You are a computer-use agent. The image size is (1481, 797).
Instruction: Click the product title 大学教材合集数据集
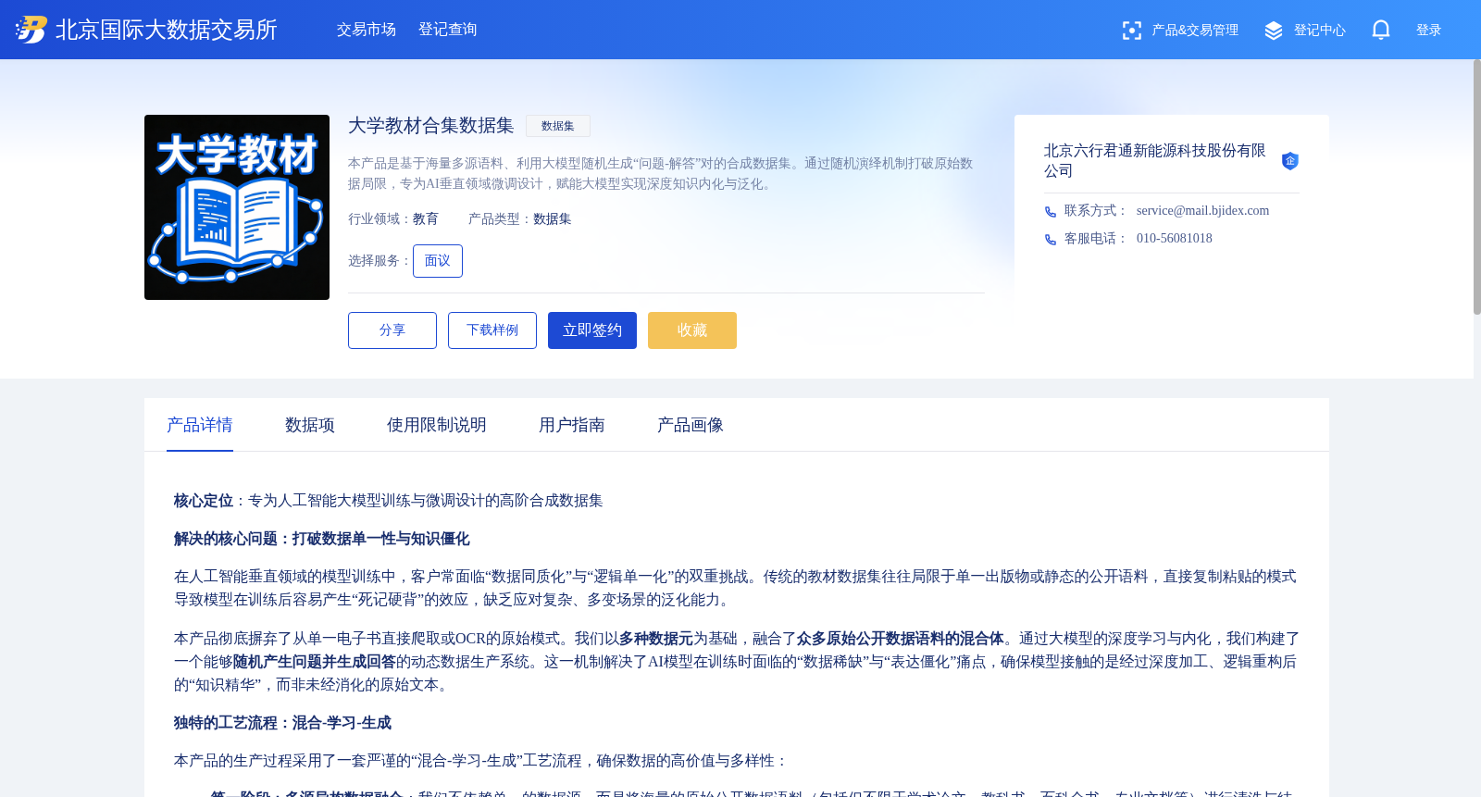[431, 126]
